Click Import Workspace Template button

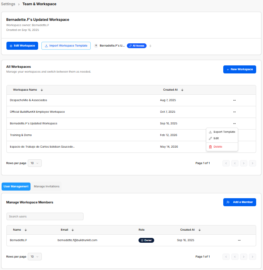pyautogui.click(x=66, y=46)
